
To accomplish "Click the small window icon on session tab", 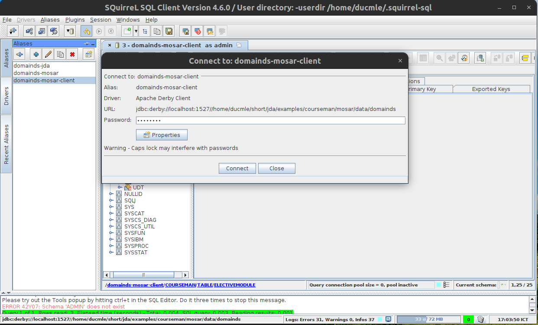I will 239,45.
